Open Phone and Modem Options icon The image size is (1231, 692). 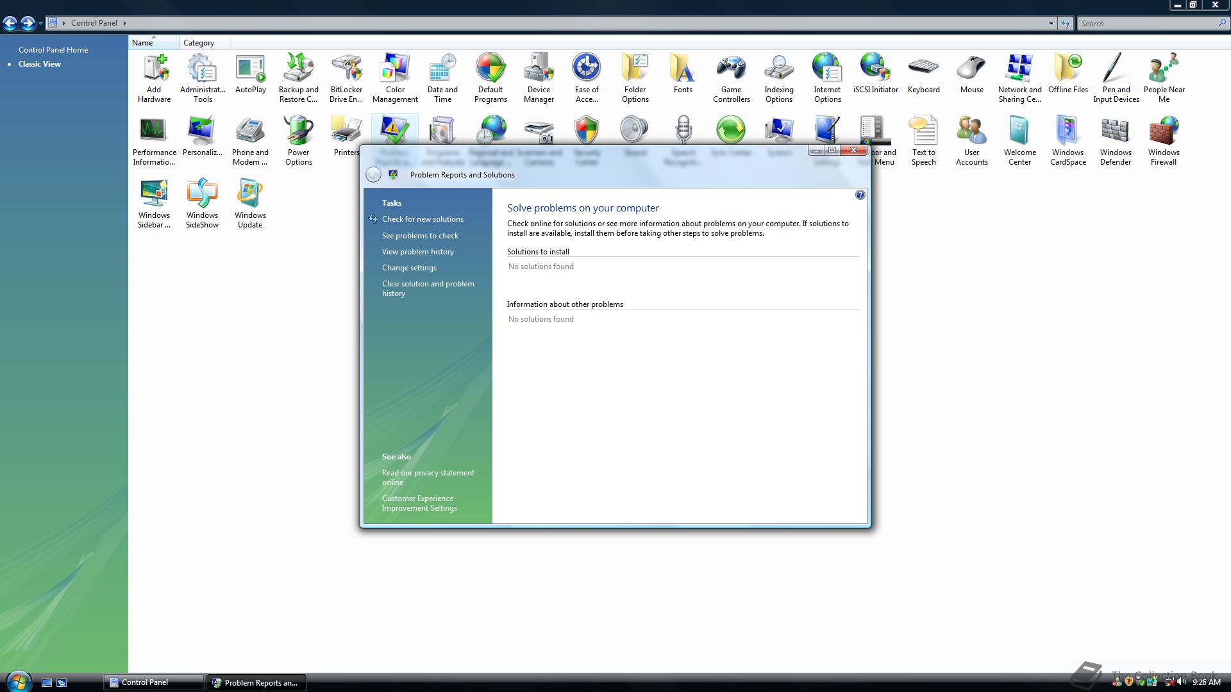pyautogui.click(x=250, y=140)
